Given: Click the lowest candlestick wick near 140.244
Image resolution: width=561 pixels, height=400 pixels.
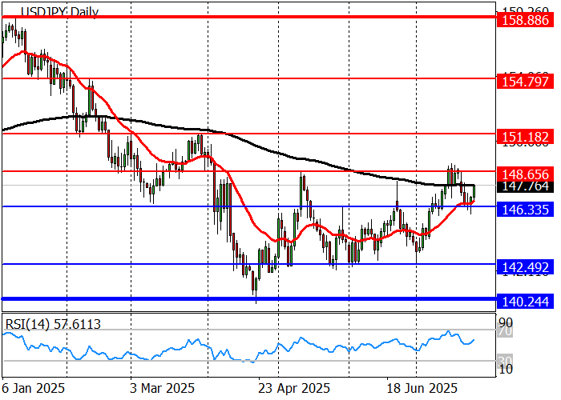Looking at the screenshot, I should pyautogui.click(x=256, y=298).
